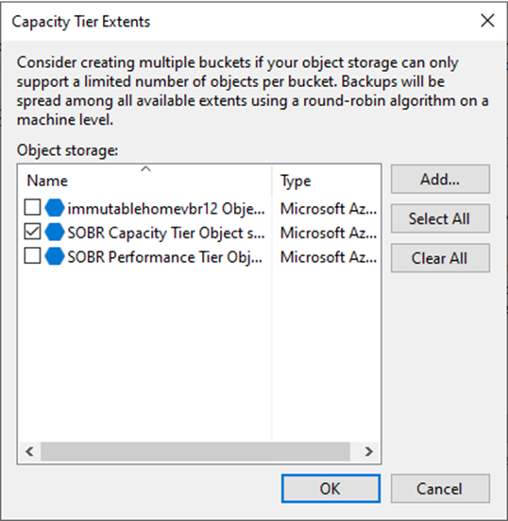Select the immutablehomevbr12 Object storage row name
The width and height of the screenshot is (508, 521).
[x=166, y=209]
